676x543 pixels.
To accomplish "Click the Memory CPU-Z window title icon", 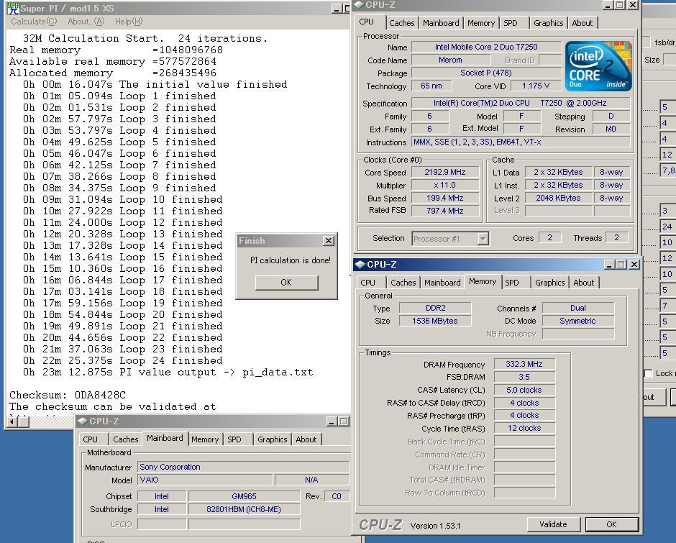I will [360, 265].
